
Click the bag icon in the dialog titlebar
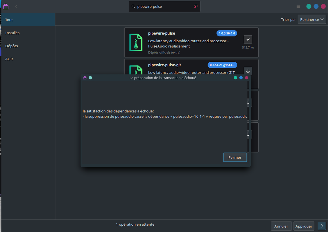[x=85, y=78]
